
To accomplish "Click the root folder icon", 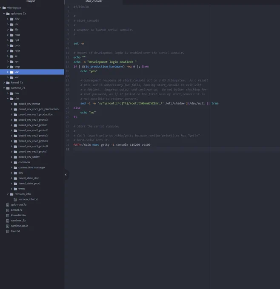I will click(x=11, y=51).
